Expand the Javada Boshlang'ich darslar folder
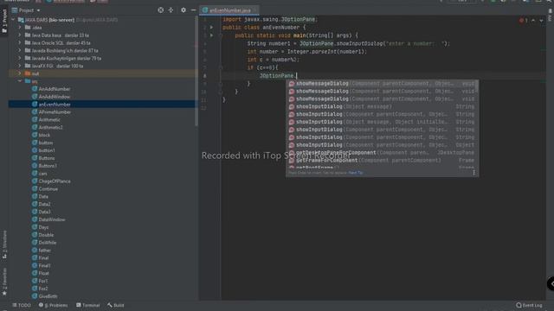 coord(20,50)
